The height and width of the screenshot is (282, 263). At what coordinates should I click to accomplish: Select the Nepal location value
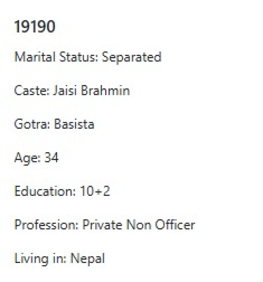[x=88, y=259]
